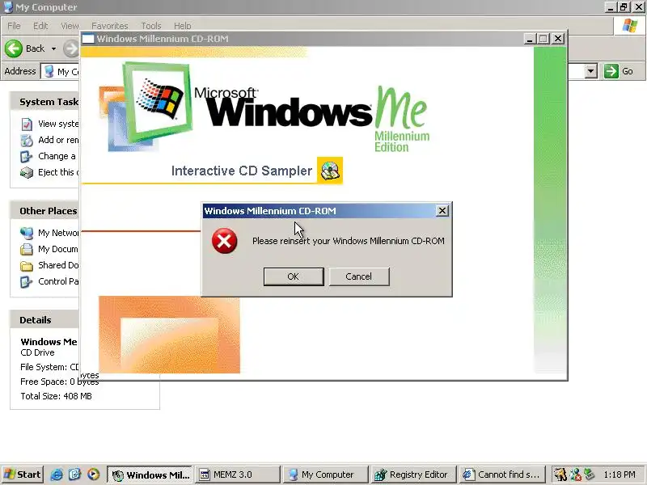Click the My Computer icon in address bar

(x=49, y=71)
